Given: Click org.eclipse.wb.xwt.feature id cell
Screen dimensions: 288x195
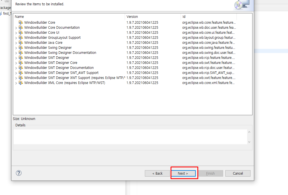Looking at the screenshot, I should [x=209, y=78].
